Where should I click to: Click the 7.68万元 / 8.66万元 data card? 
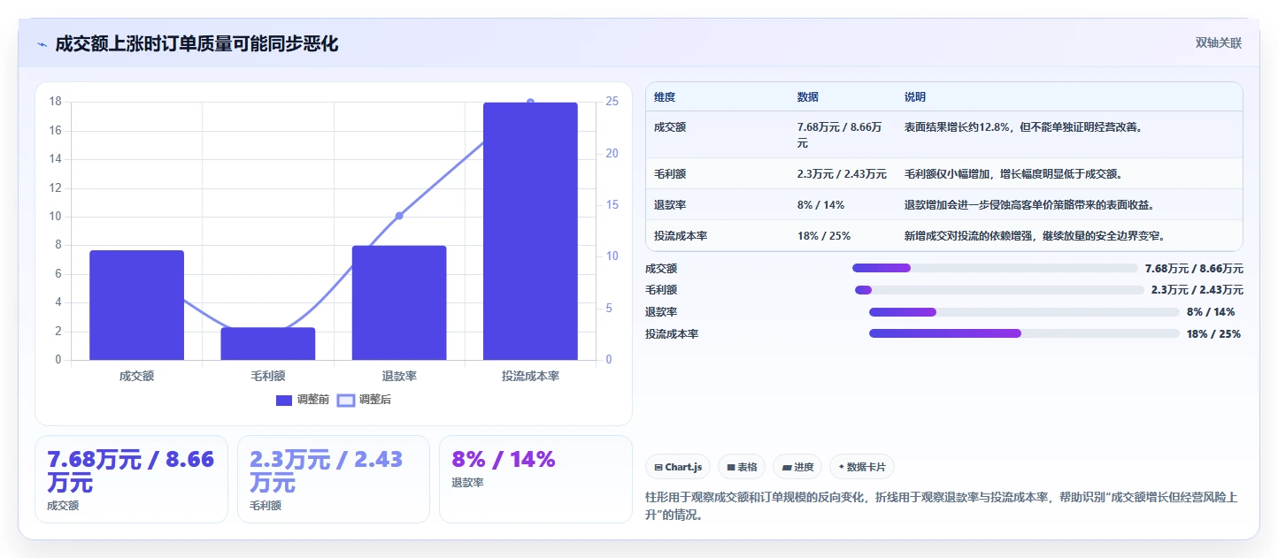pyautogui.click(x=131, y=479)
